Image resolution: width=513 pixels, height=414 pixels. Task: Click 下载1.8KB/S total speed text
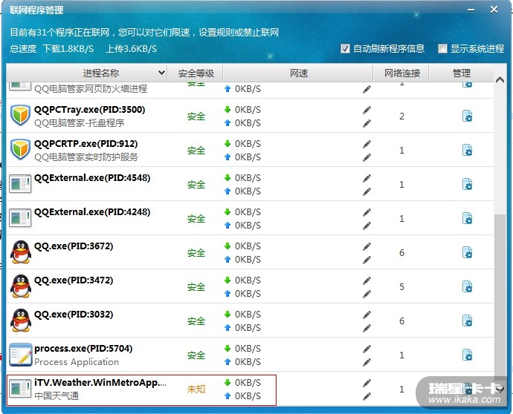click(68, 49)
